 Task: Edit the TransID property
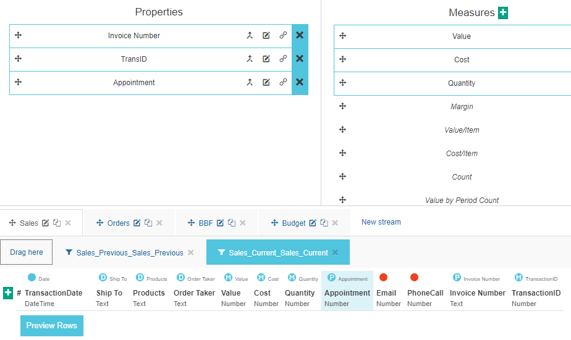tap(266, 59)
